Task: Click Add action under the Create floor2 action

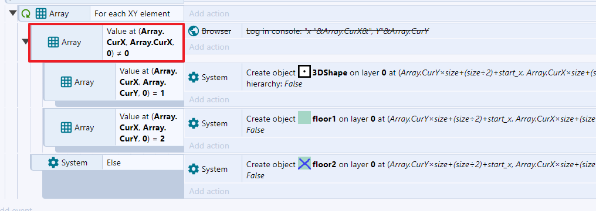Action: [209, 191]
